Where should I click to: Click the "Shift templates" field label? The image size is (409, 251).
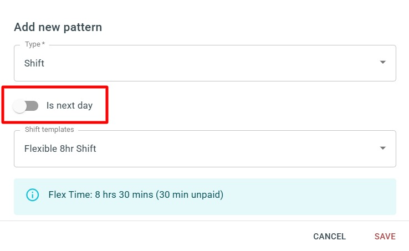(49, 130)
